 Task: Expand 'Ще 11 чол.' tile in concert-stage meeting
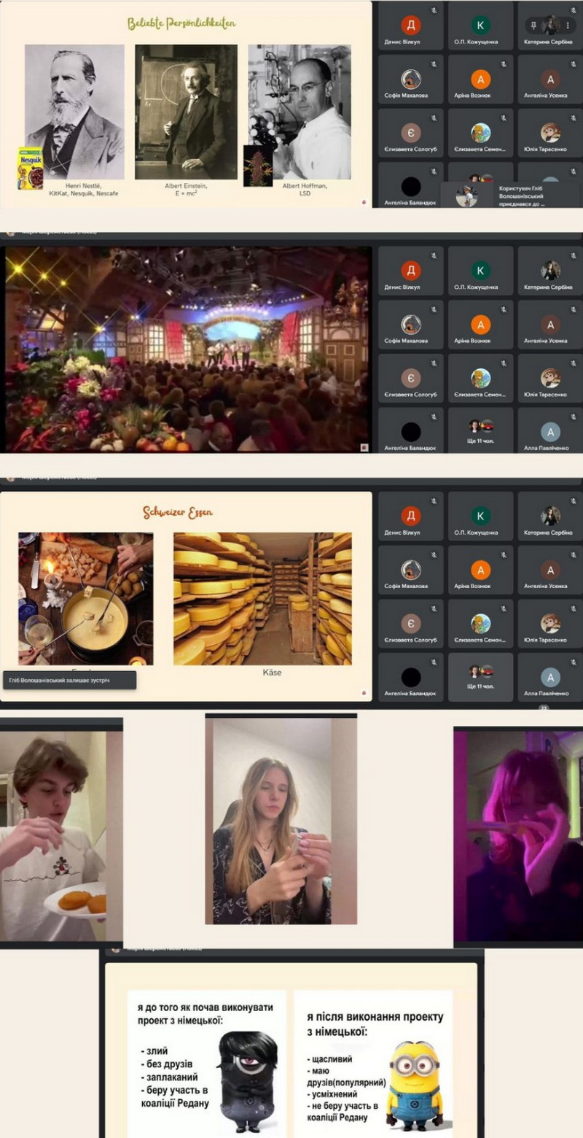[480, 430]
